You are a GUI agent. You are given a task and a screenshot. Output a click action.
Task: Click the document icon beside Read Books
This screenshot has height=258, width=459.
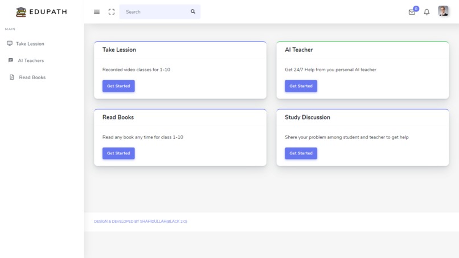(x=12, y=77)
